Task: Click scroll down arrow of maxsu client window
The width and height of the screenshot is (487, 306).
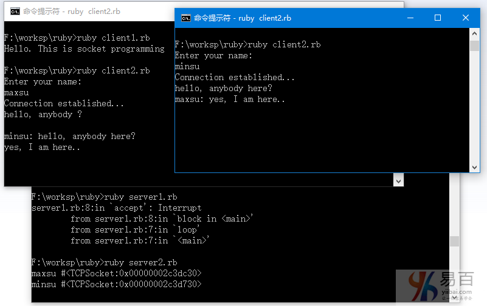Action: [398, 181]
